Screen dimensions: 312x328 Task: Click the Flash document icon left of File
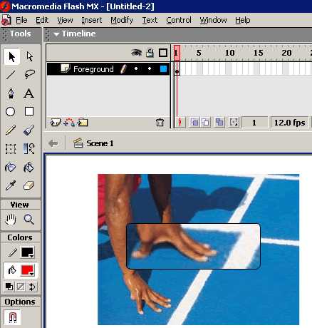click(x=6, y=20)
